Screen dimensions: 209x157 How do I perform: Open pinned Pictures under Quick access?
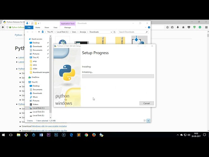pyautogui.click(x=36, y=54)
